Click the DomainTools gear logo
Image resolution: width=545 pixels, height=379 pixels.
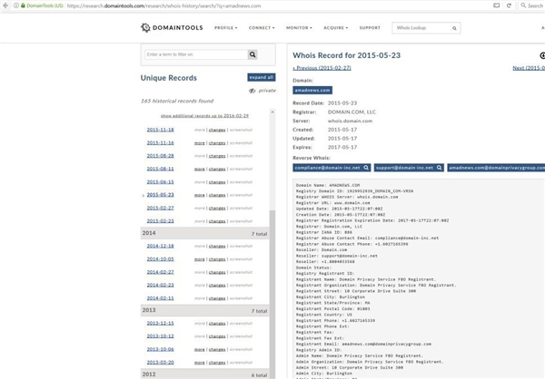pyautogui.click(x=145, y=28)
